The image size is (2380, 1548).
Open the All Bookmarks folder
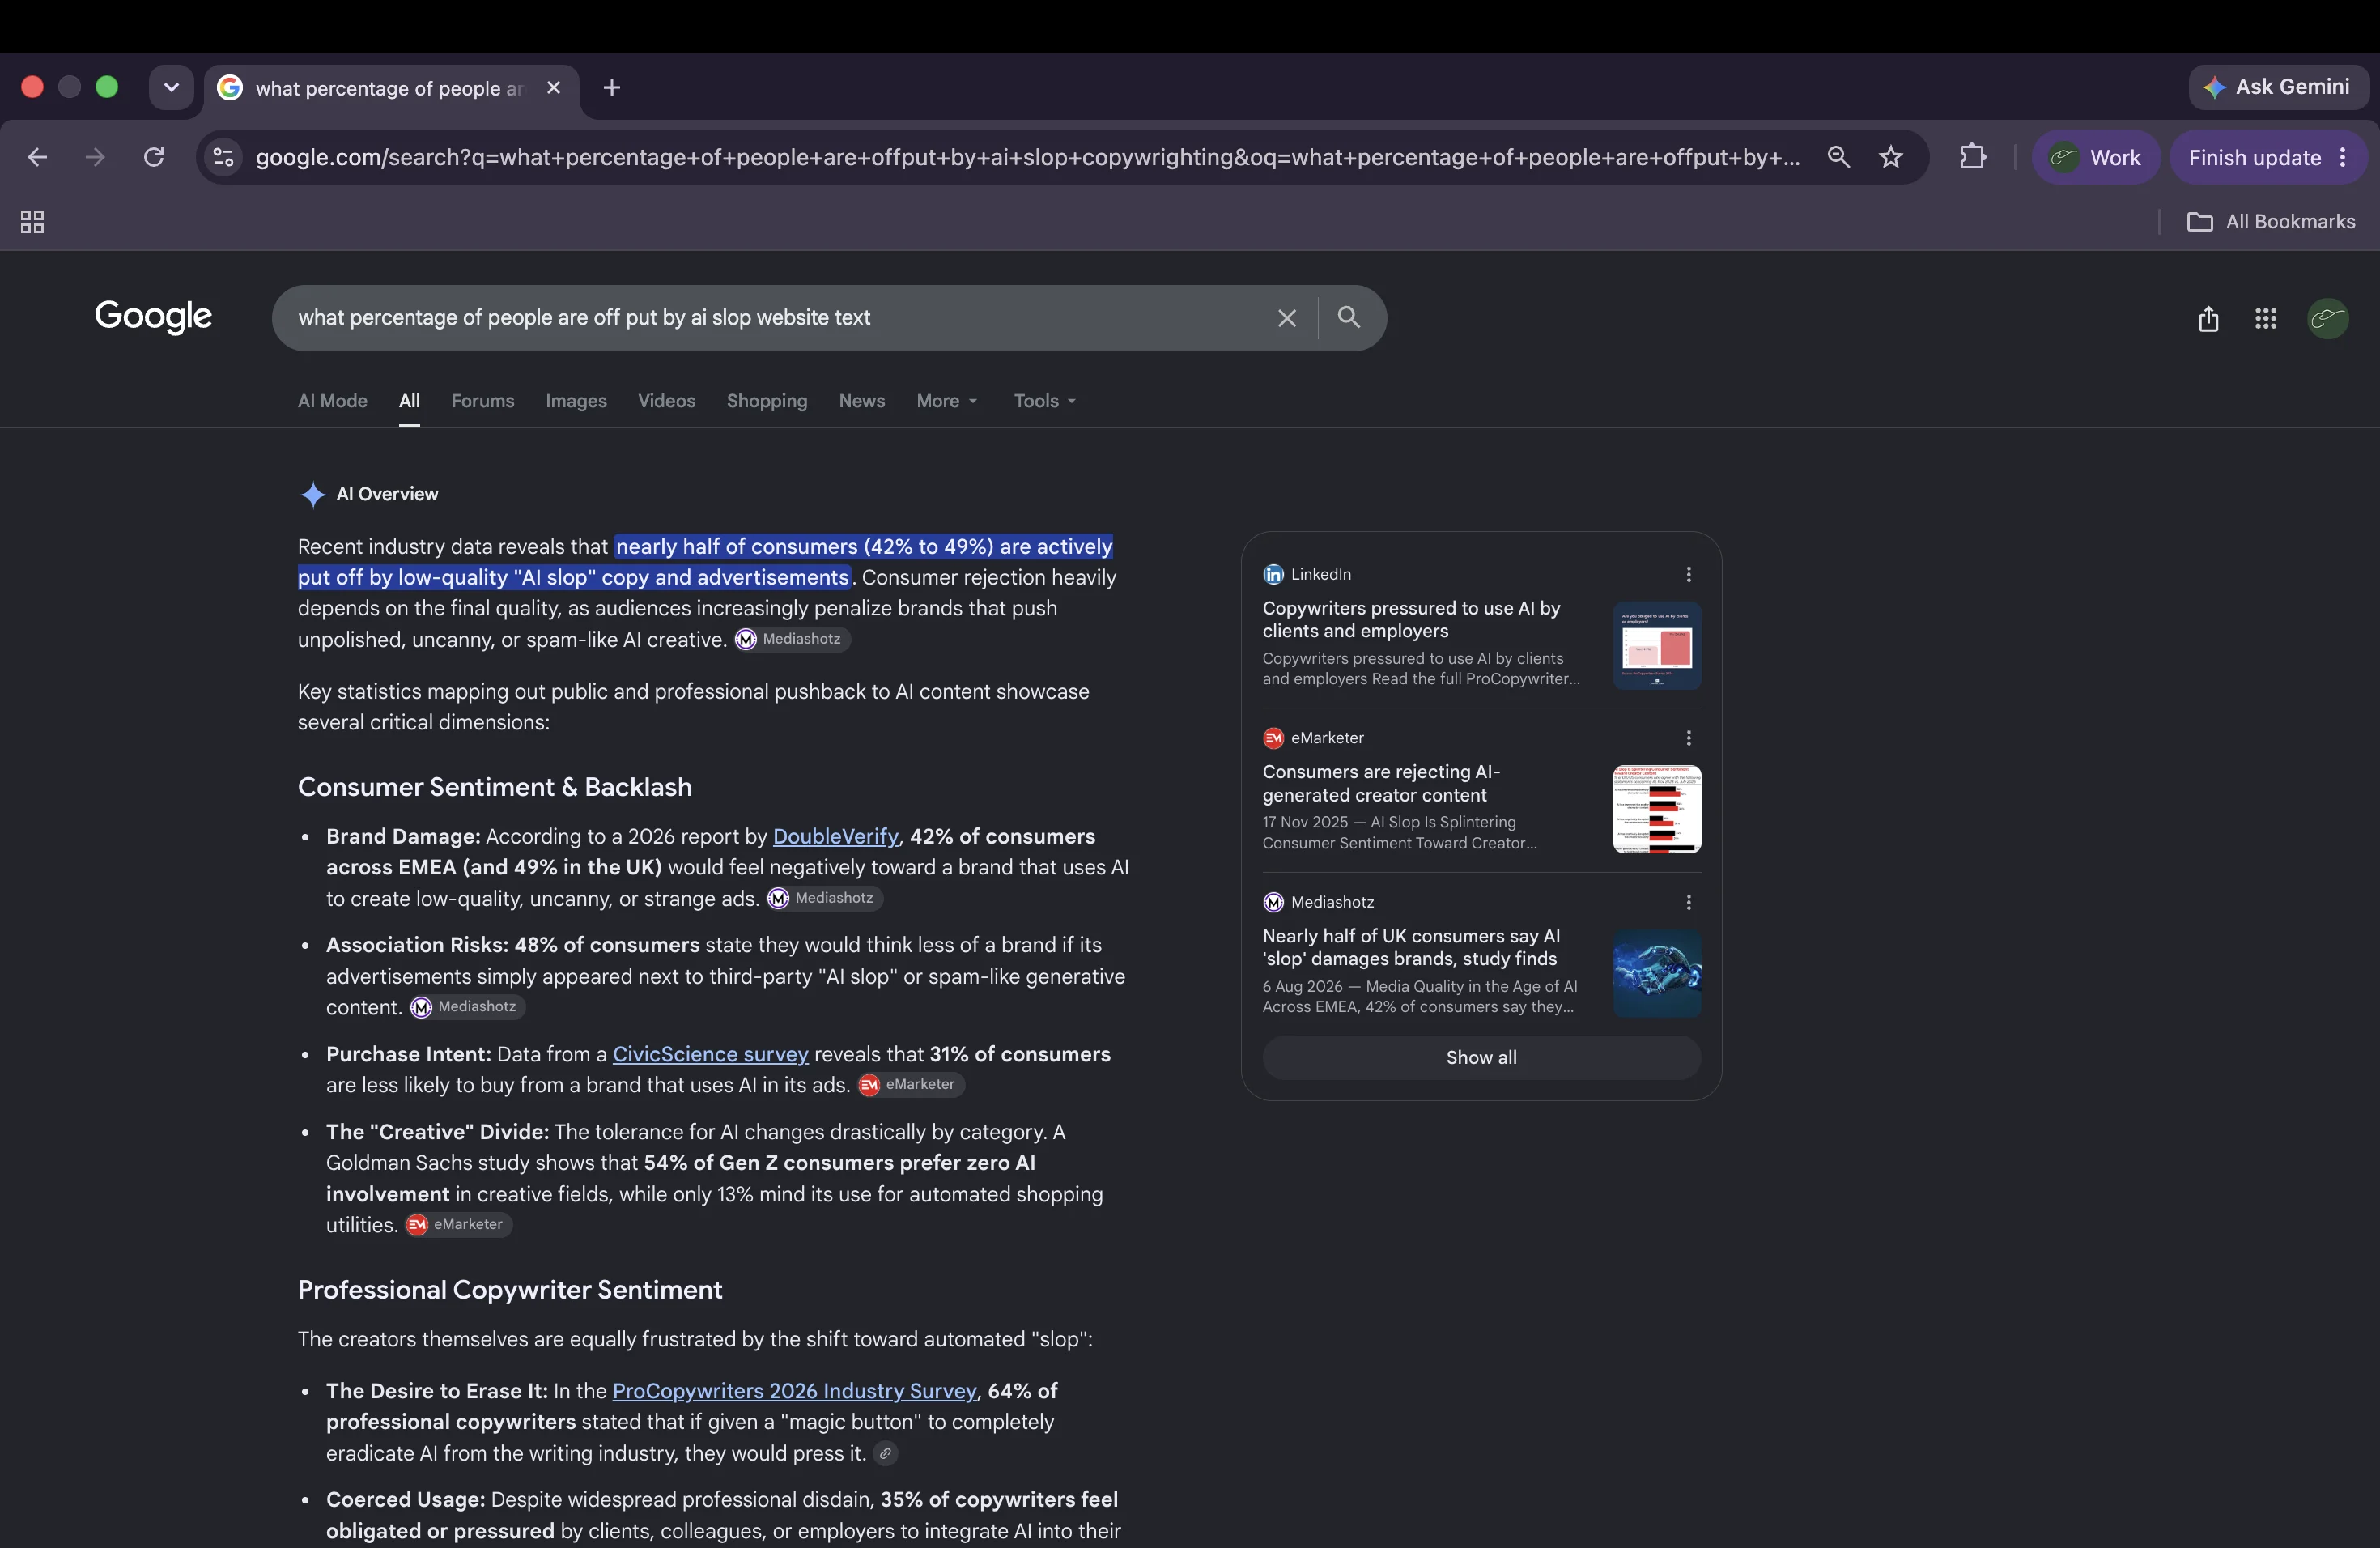point(2271,222)
